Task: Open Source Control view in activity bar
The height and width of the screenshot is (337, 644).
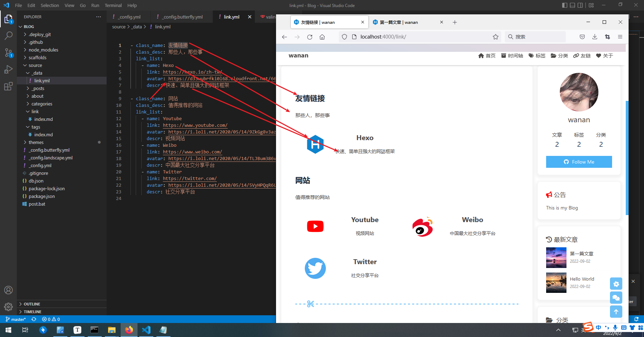Action: point(8,53)
